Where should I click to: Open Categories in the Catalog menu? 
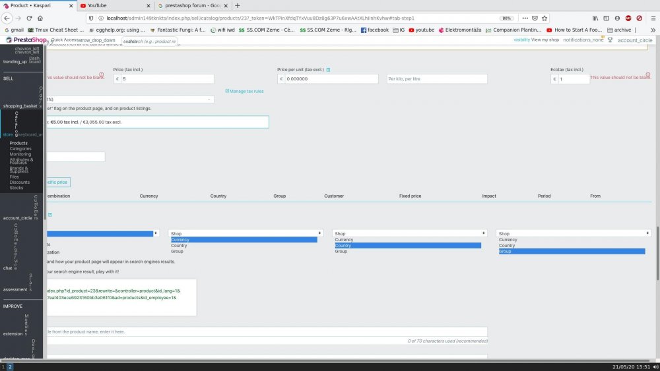pyautogui.click(x=20, y=149)
